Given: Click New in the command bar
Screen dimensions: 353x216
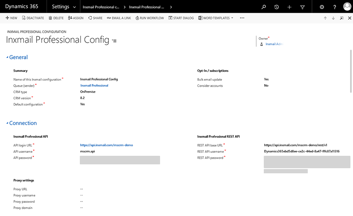Looking at the screenshot, I should tap(11, 18).
